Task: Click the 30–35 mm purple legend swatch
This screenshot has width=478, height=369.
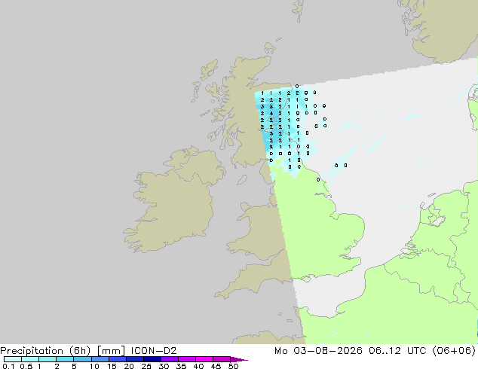Action: 169,359
